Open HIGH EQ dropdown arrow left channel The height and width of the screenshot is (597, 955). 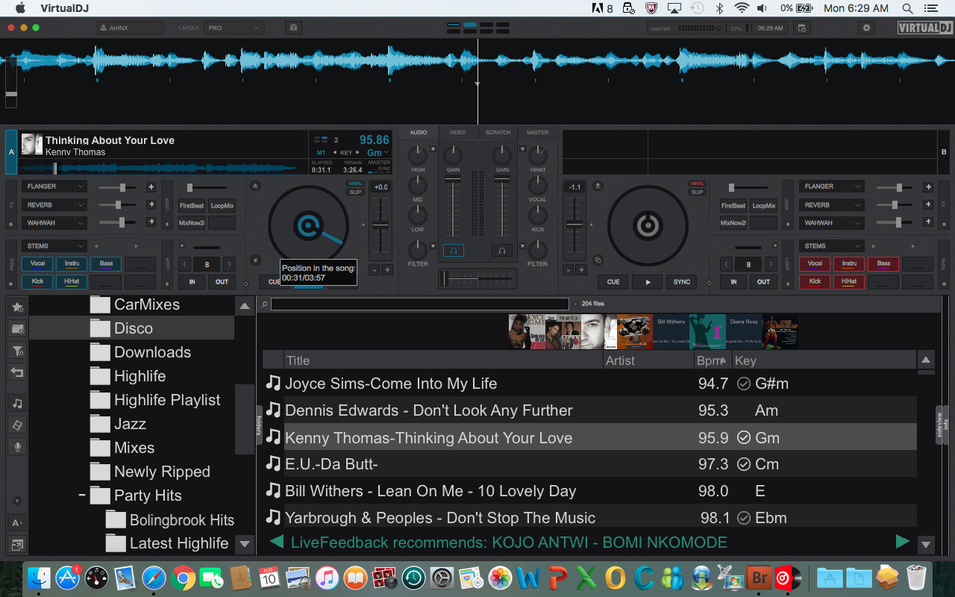click(433, 149)
